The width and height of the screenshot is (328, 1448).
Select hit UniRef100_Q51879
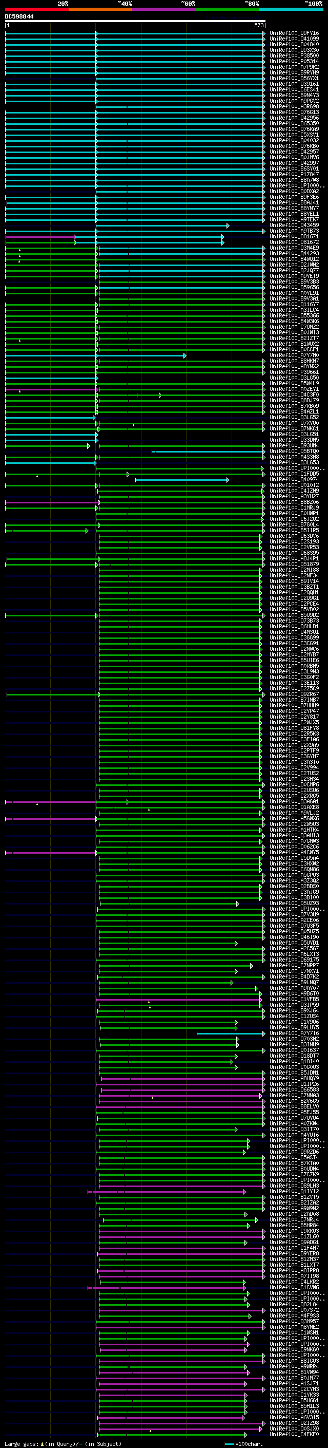pos(294,565)
